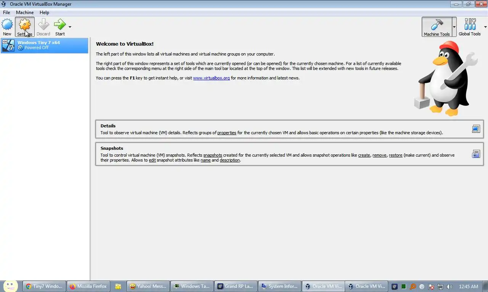Click the red flag action center tray icon
This screenshot has width=488, height=292.
point(431,287)
